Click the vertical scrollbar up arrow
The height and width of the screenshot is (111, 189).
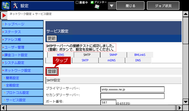[186, 14]
